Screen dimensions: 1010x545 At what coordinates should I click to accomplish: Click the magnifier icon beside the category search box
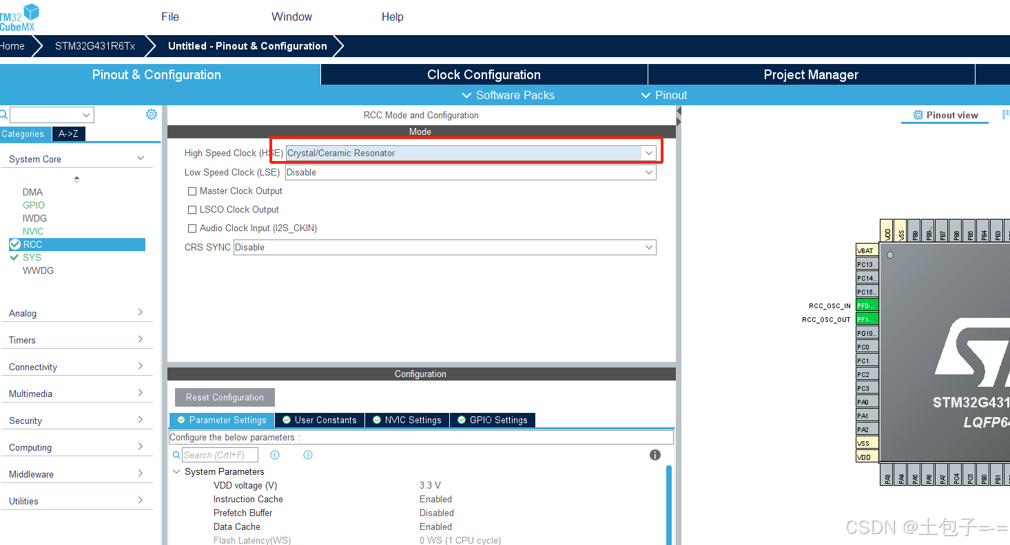point(3,115)
